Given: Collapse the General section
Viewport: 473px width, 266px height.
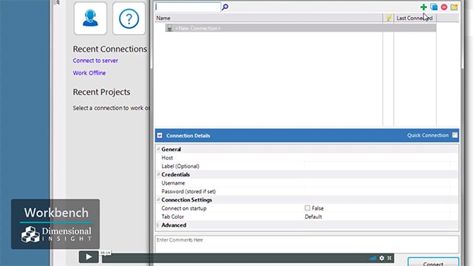Looking at the screenshot, I should pos(158,149).
